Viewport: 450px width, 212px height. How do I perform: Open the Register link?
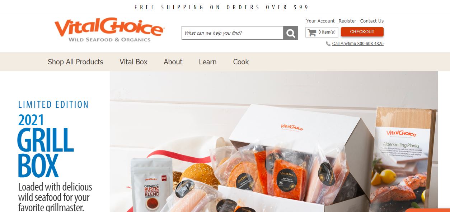(x=347, y=21)
